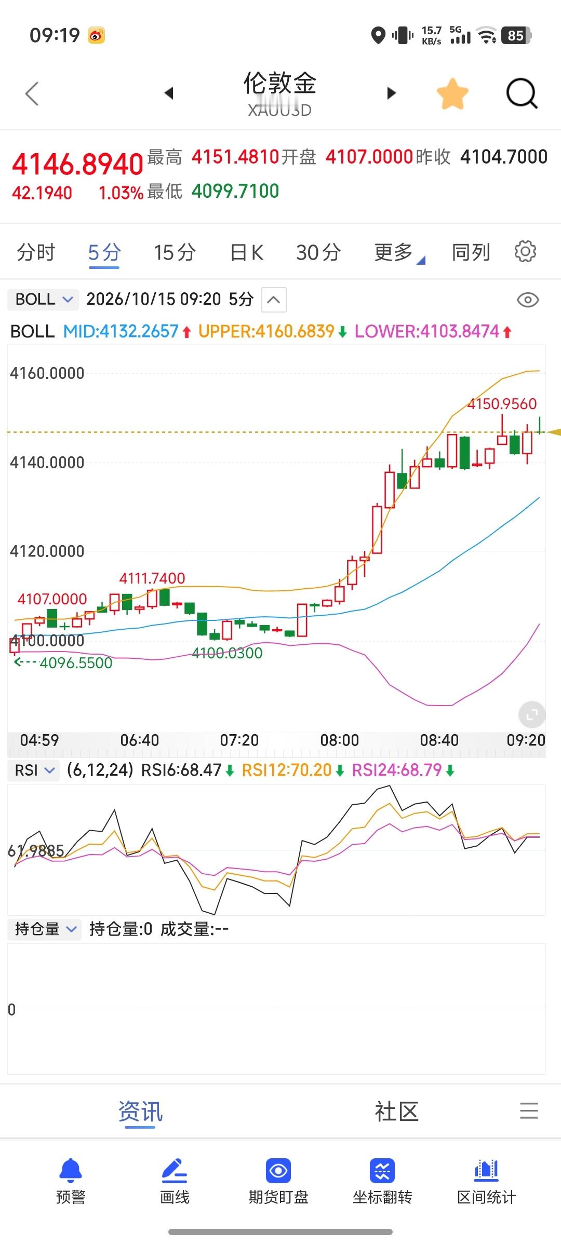The width and height of the screenshot is (561, 1246).
Task: Open the RSI indicator dropdown
Action: click(34, 770)
